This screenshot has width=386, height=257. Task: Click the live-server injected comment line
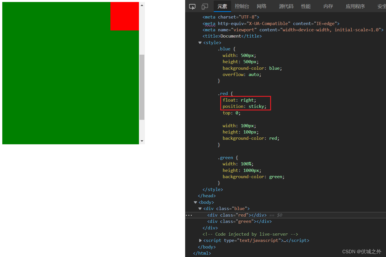pos(250,234)
